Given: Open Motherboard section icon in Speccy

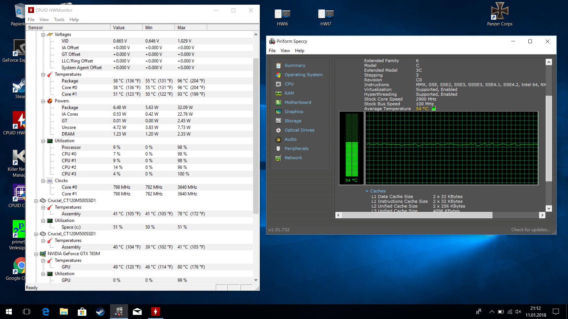Looking at the screenshot, I should pos(278,102).
